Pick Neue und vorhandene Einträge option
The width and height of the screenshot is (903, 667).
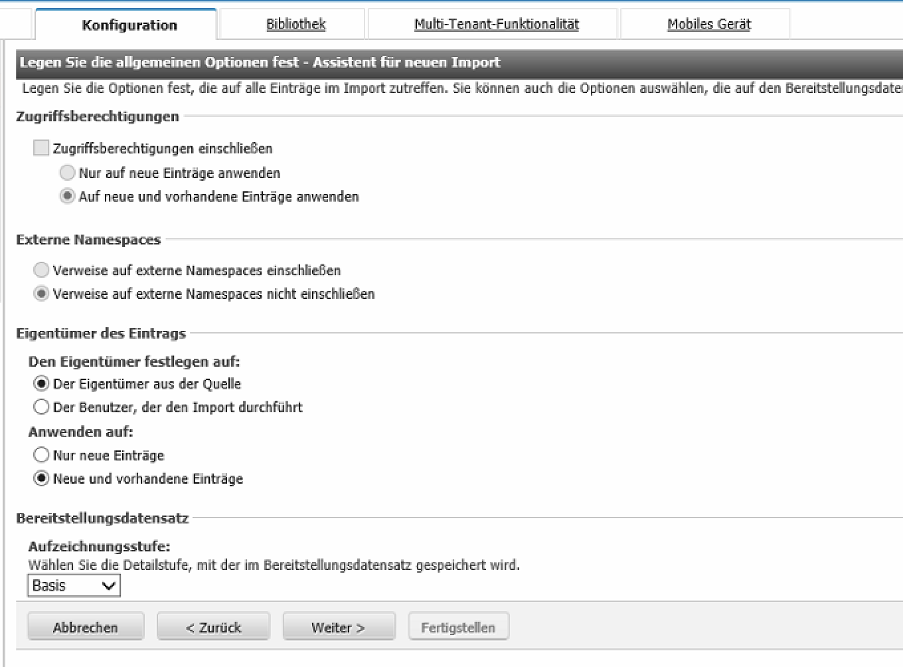tap(41, 478)
